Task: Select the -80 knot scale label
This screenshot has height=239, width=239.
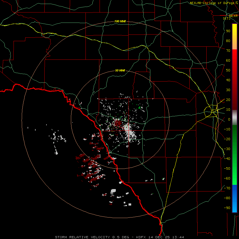Action: 227,198
